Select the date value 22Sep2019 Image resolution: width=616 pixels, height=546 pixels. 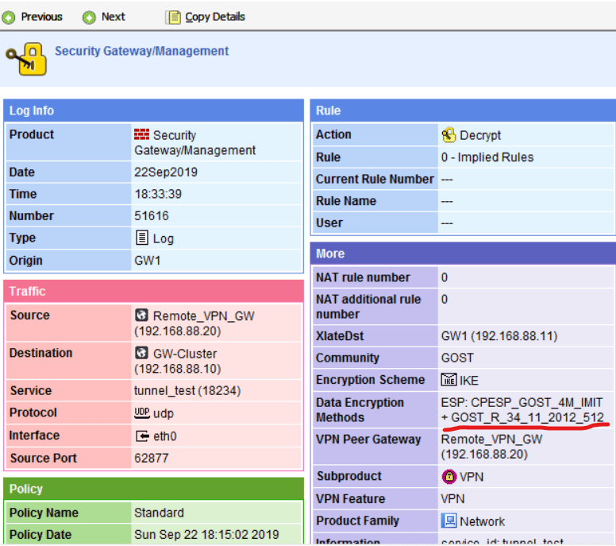pos(166,172)
